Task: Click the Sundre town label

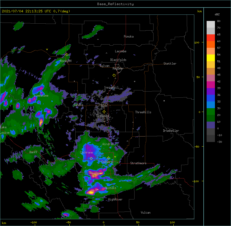Action: [x=78, y=105]
